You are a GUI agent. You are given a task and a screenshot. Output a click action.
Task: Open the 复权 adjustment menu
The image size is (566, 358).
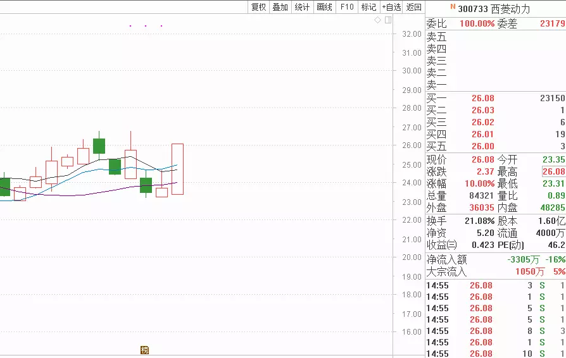(x=258, y=7)
